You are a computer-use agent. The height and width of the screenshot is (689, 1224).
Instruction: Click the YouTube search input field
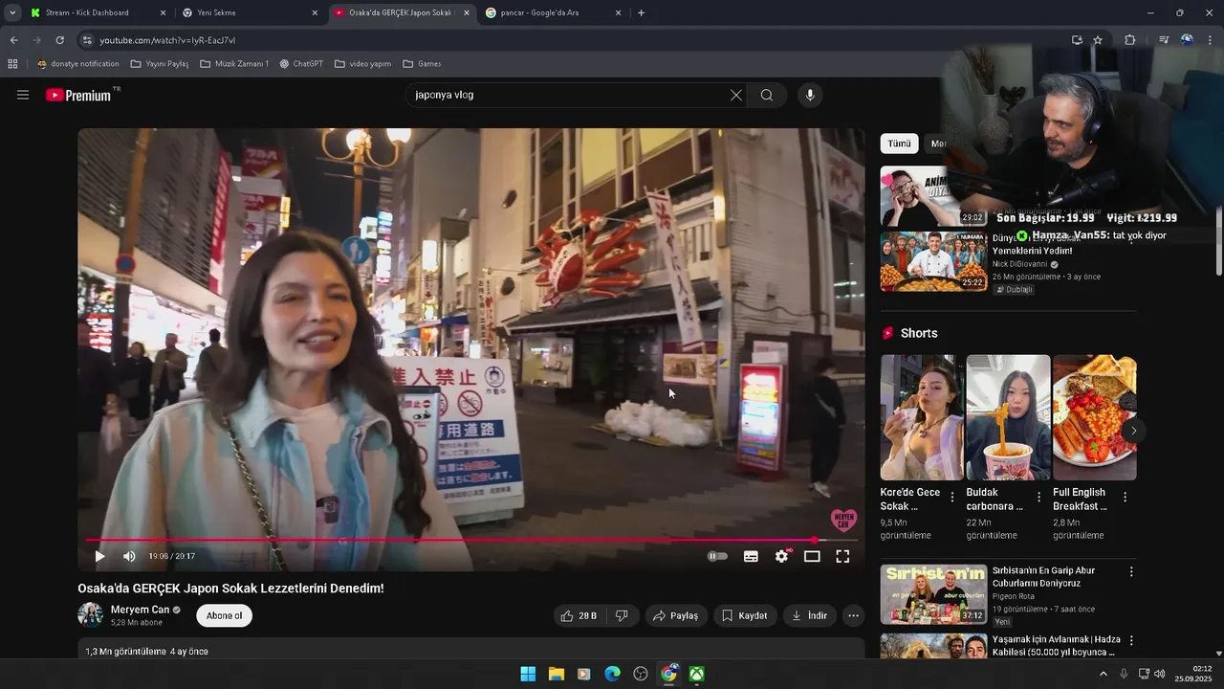click(x=569, y=95)
